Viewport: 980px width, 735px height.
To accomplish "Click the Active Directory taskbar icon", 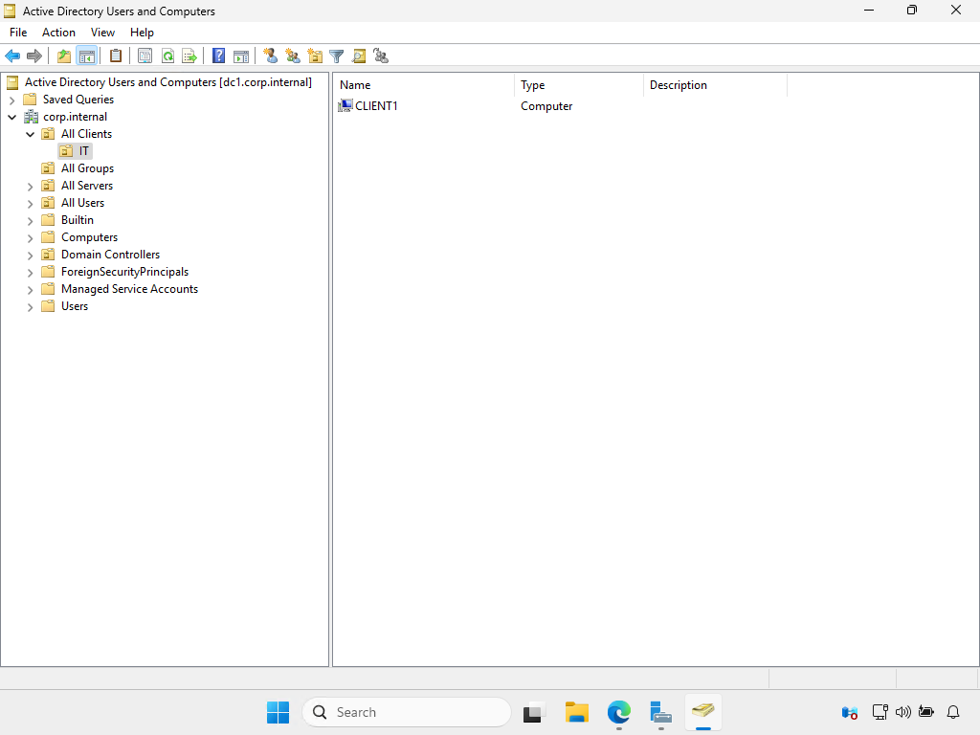I will (x=703, y=711).
